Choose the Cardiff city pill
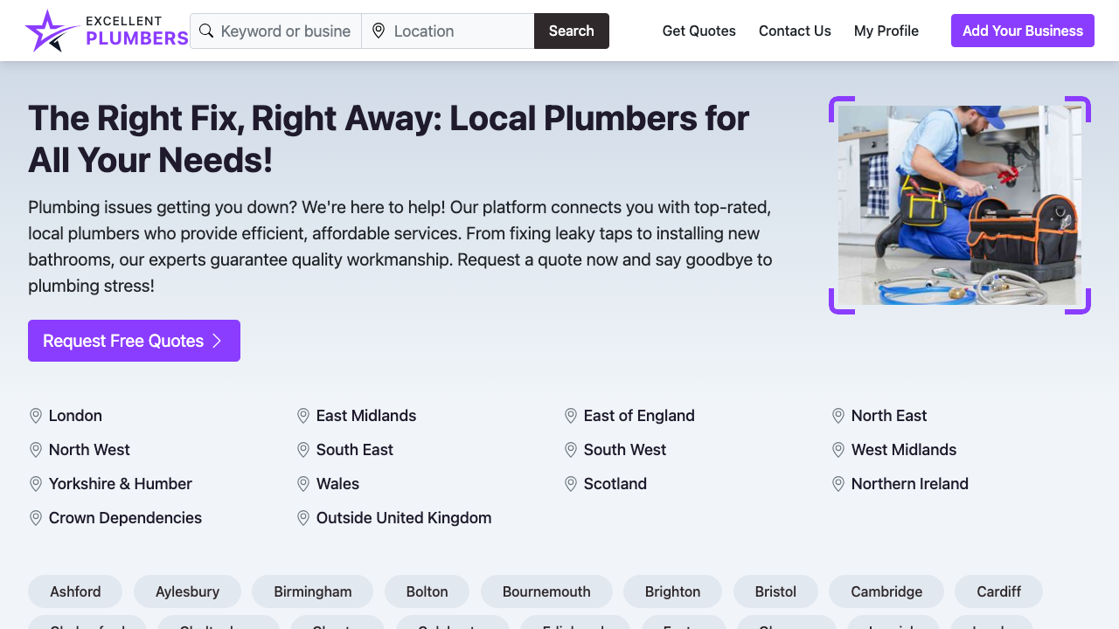1119x629 pixels. [998, 591]
